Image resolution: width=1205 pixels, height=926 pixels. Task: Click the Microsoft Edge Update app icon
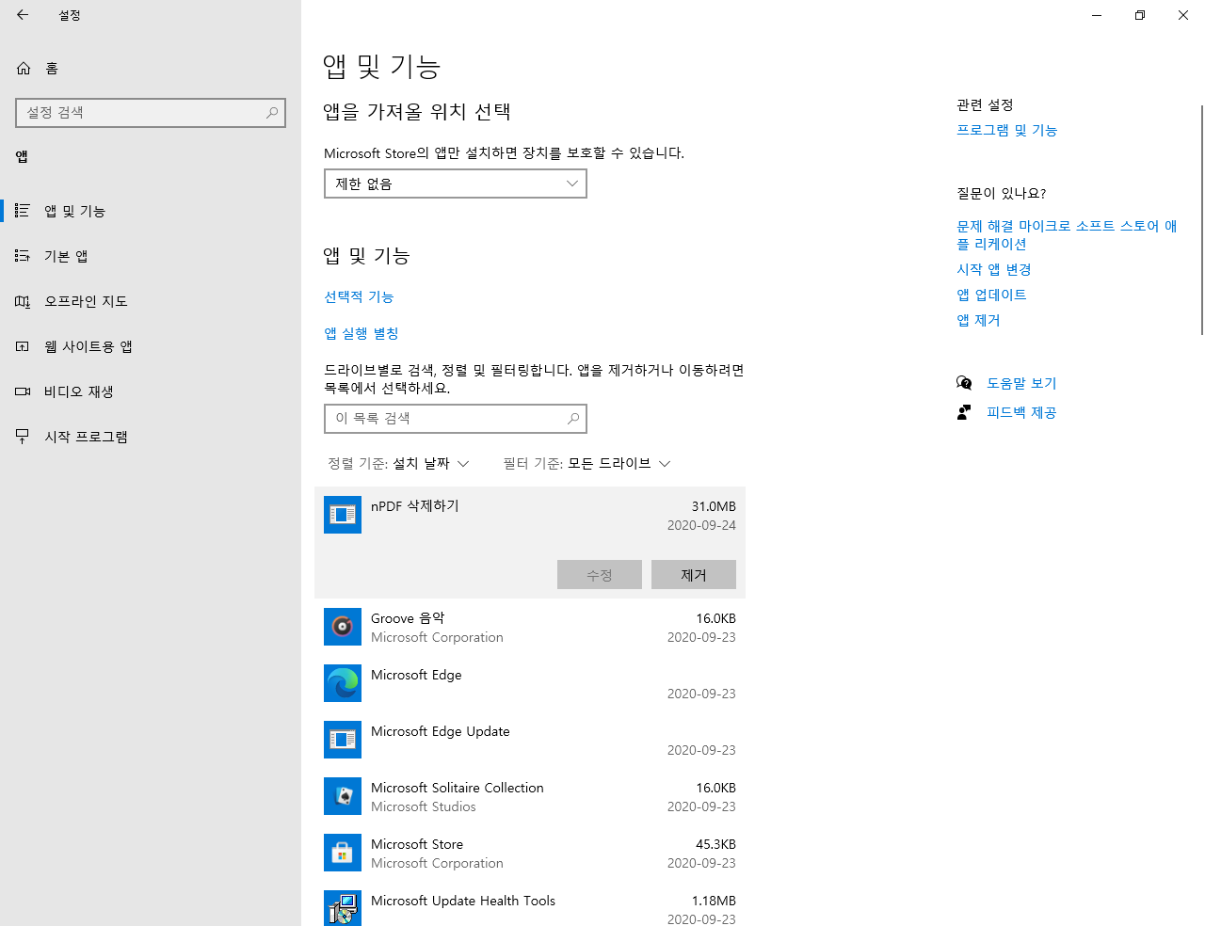[x=343, y=740]
